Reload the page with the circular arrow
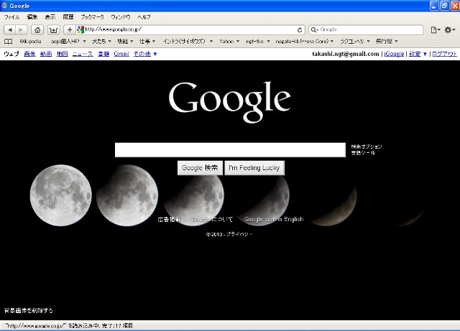The image size is (460, 331). pos(300,29)
